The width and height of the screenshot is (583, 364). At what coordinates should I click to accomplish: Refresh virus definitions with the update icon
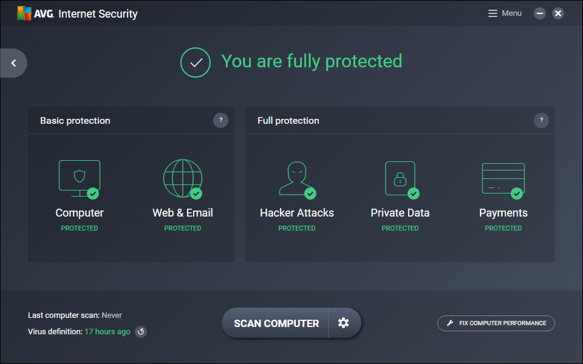tap(141, 332)
